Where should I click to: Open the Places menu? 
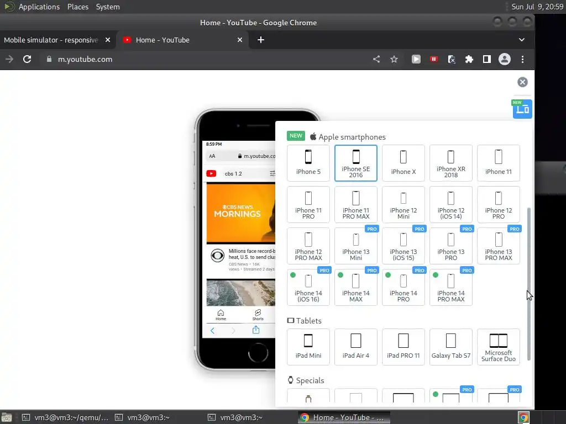[78, 7]
